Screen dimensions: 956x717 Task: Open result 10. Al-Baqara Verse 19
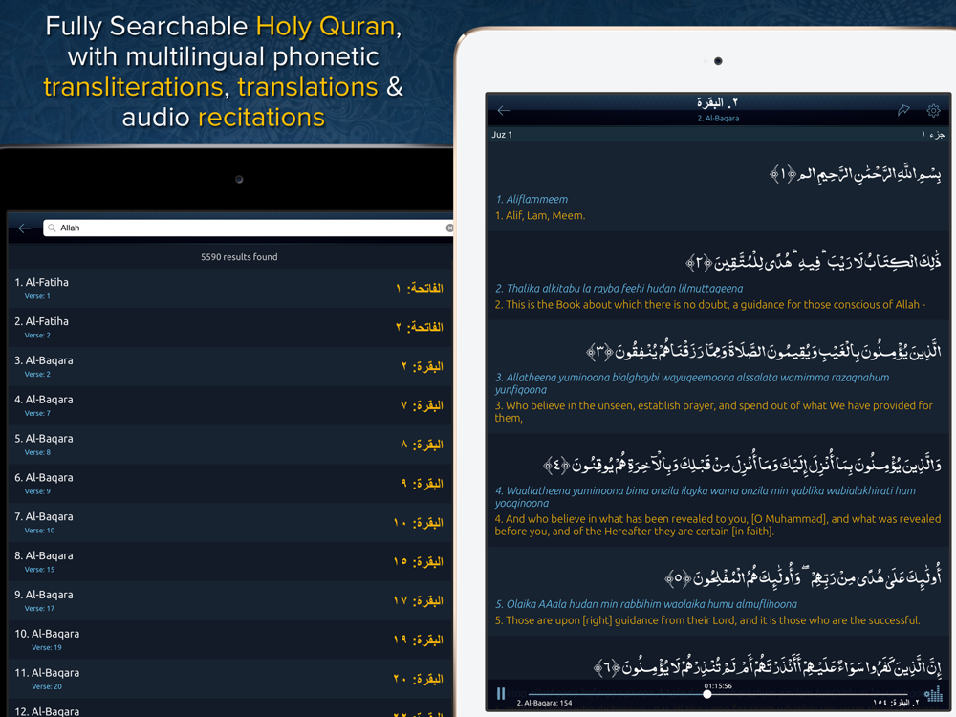tap(229, 640)
